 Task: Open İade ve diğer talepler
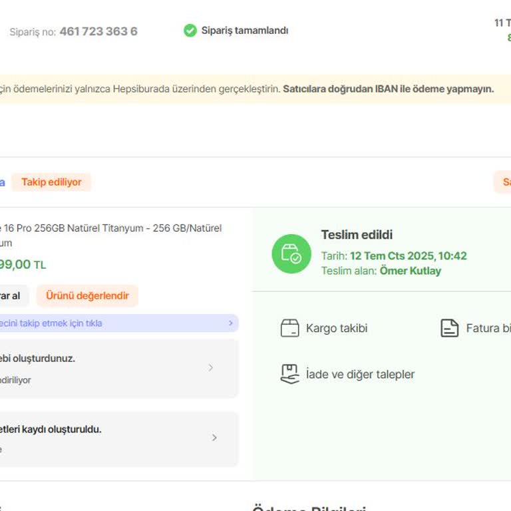click(359, 374)
